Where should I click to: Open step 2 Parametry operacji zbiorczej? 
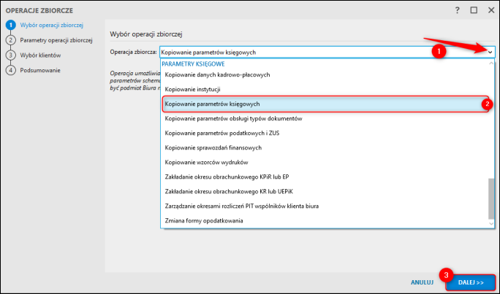coord(55,40)
